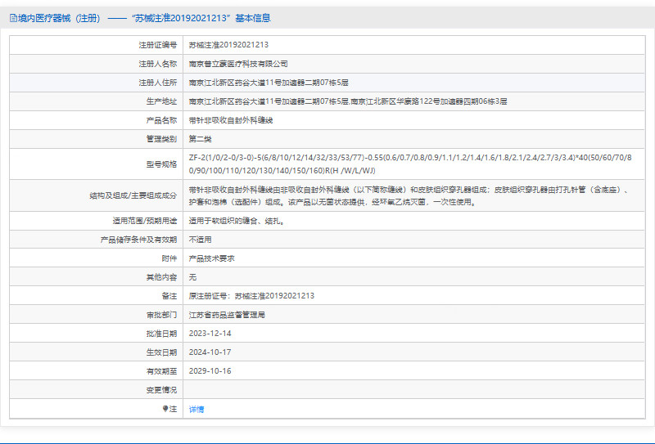Click the 注册证编号 row label
Viewport: 655px width, 444px height.
coord(157,45)
